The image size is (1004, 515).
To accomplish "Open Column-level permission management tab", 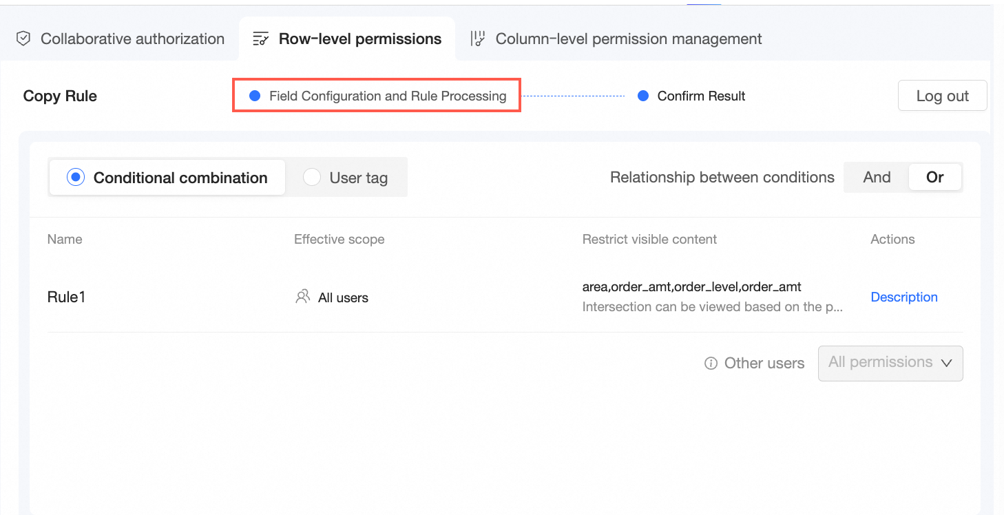I will (628, 39).
